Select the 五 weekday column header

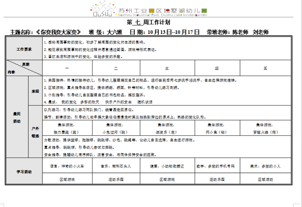pyautogui.click(x=265, y=68)
